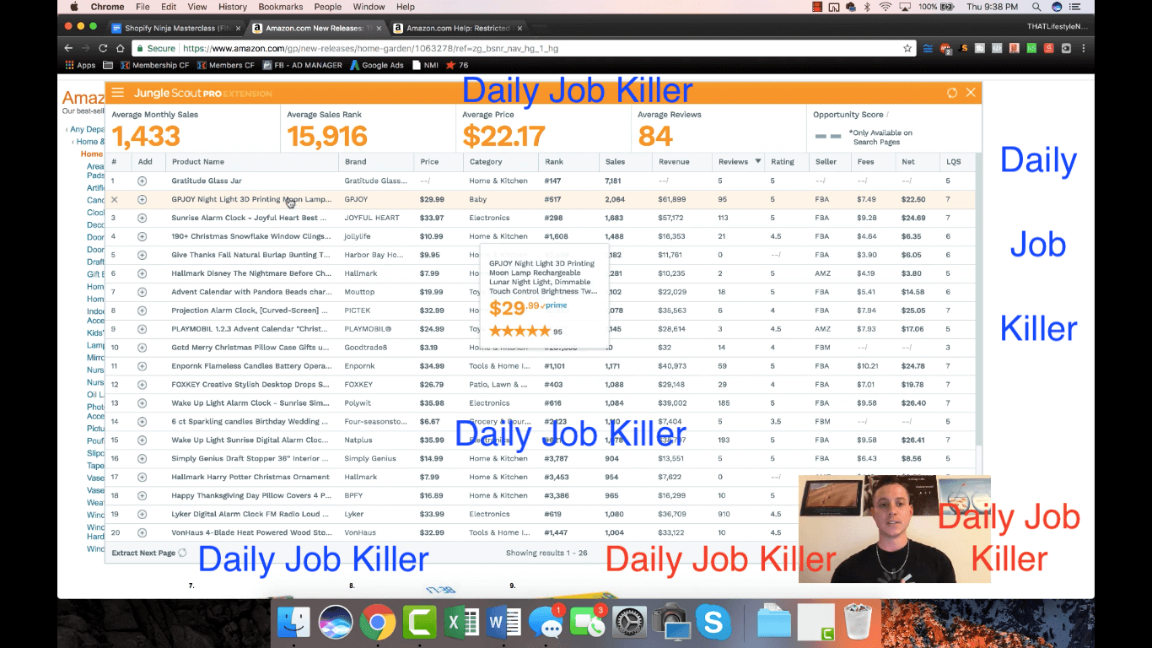
Task: Reload the page in Chrome
Action: pyautogui.click(x=103, y=48)
